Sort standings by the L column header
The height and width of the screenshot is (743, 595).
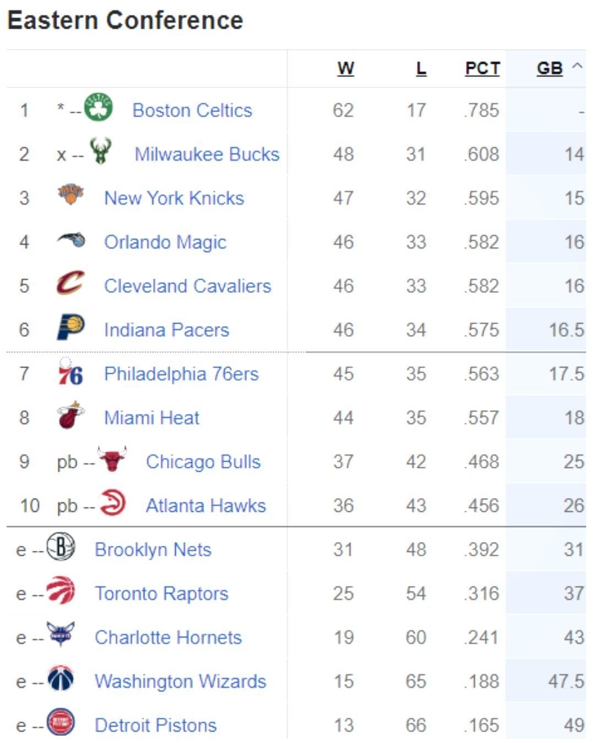coord(421,68)
